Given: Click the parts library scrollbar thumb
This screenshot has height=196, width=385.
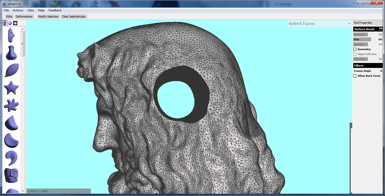Looking at the screenshot, I should click(23, 44).
